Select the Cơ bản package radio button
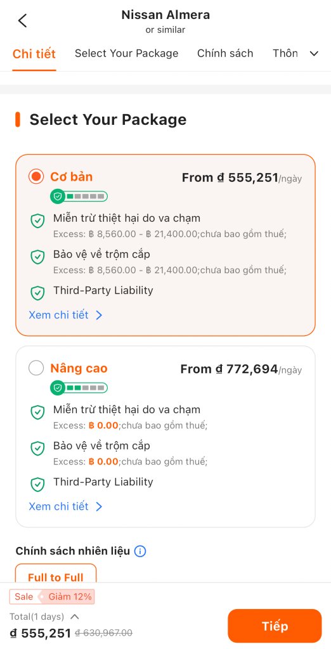331x649 pixels. 36,177
